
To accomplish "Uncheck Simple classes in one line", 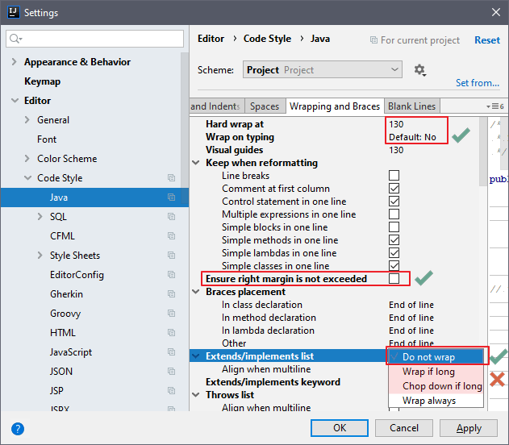I will (x=394, y=266).
